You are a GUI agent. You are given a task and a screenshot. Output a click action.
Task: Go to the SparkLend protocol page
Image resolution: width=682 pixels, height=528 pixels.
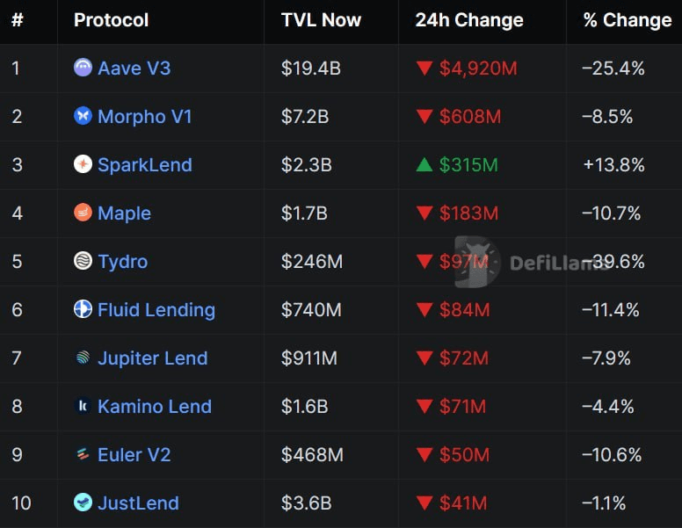click(x=144, y=164)
